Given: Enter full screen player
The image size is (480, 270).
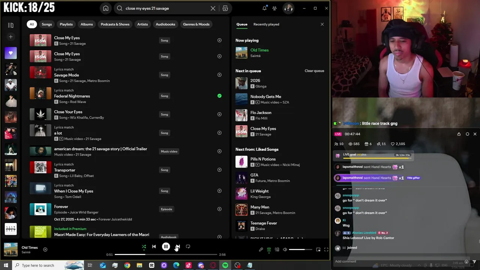Looking at the screenshot, I should pos(326,249).
